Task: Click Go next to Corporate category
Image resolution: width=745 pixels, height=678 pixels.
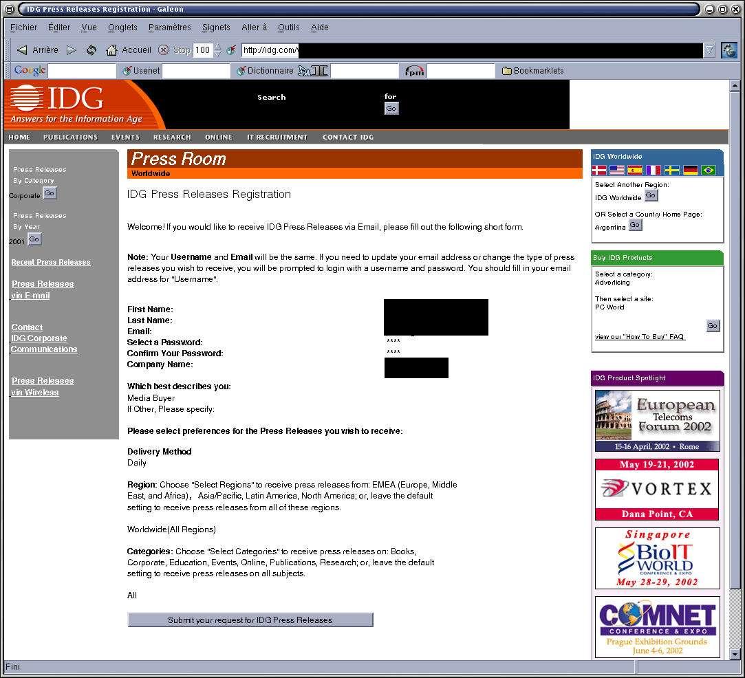Action: click(50, 193)
